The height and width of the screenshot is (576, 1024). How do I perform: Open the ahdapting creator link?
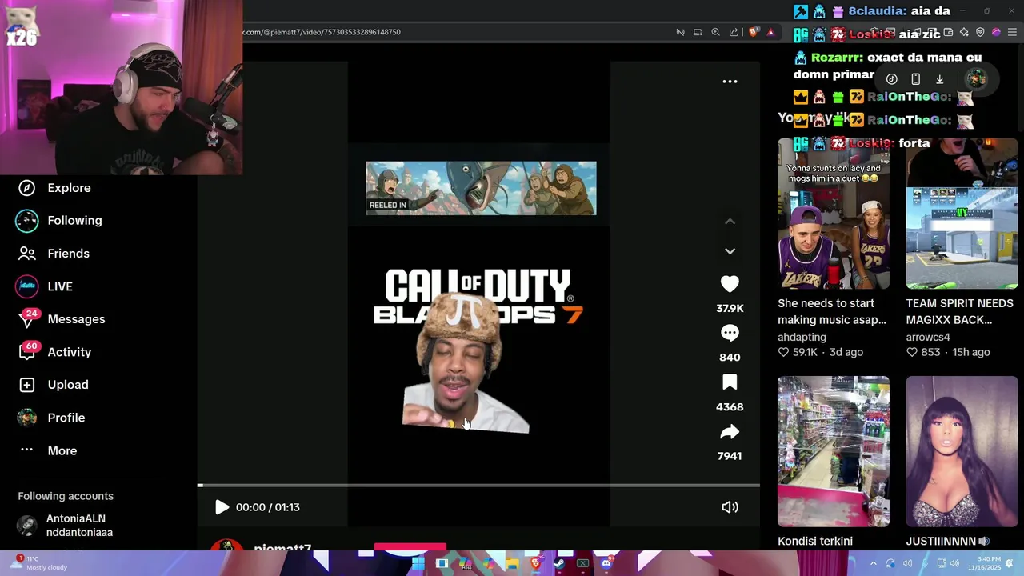[x=802, y=337]
